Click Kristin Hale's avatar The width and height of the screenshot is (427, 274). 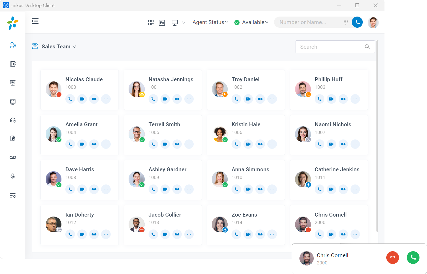220,134
